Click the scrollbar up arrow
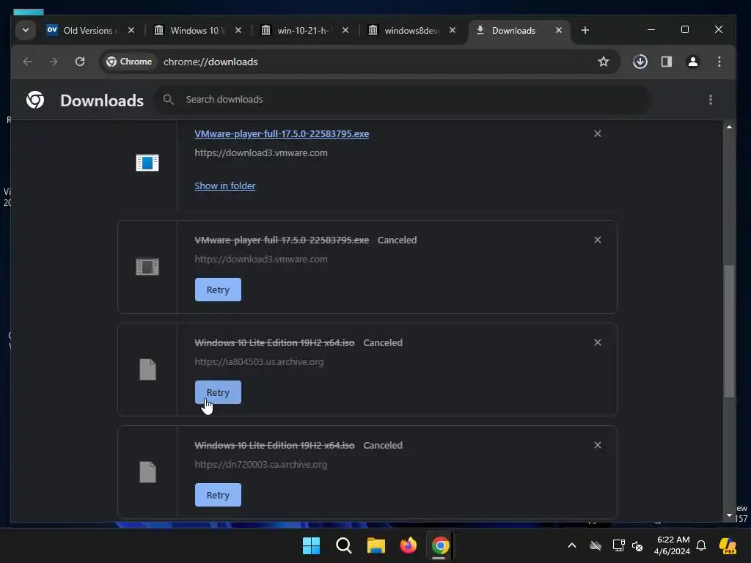This screenshot has width=751, height=563. tap(729, 127)
